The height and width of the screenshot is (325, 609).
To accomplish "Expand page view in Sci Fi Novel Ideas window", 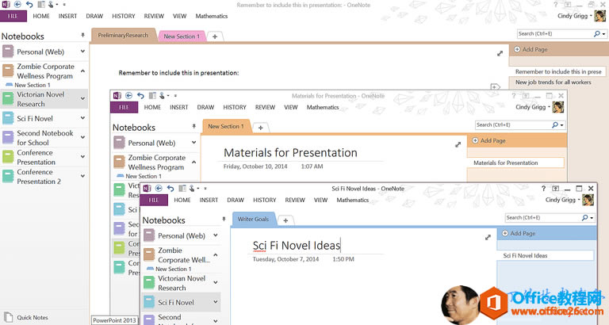I will coord(488,237).
